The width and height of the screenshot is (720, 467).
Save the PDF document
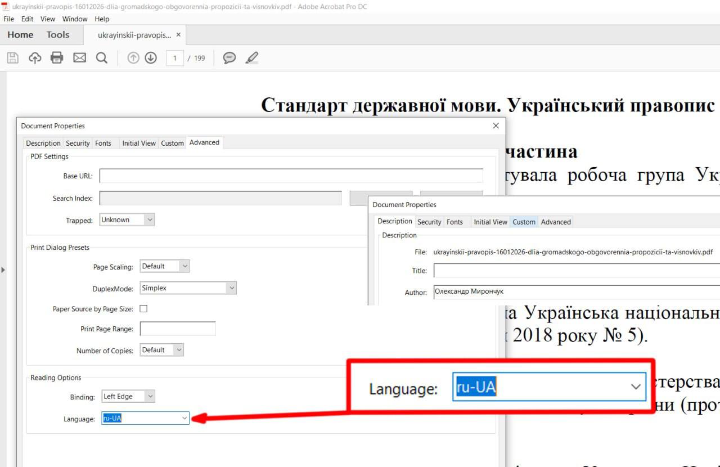pos(12,57)
